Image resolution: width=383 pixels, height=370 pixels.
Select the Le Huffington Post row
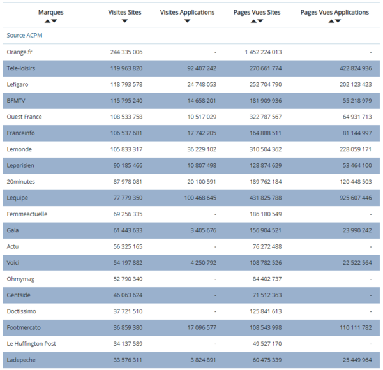click(x=31, y=343)
